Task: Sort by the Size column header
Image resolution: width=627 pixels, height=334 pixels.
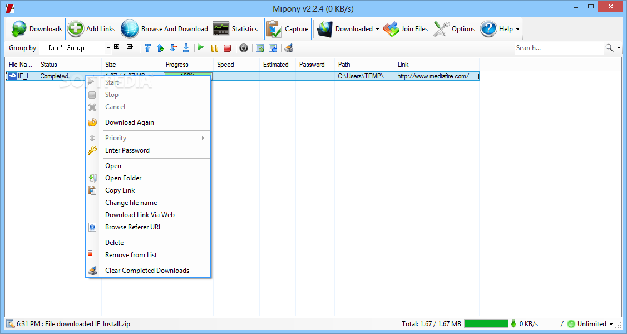Action: 132,65
